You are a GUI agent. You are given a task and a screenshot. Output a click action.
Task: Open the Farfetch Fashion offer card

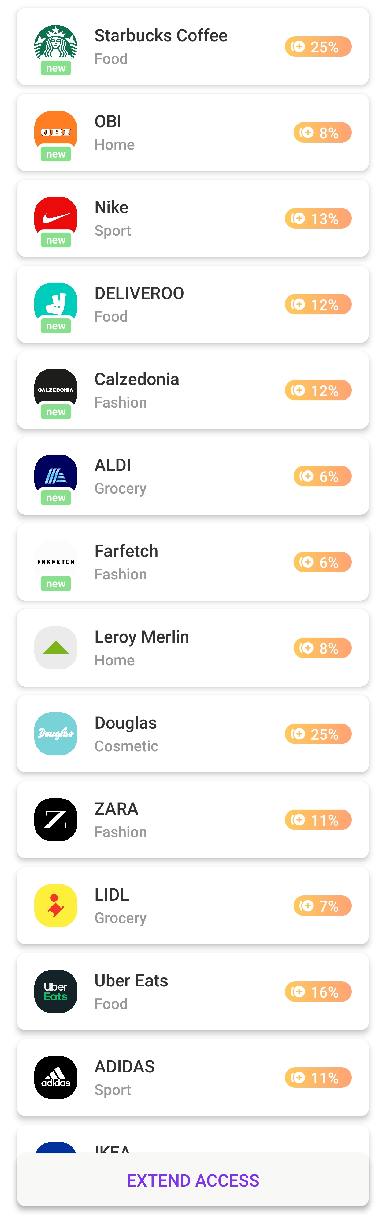tap(193, 562)
